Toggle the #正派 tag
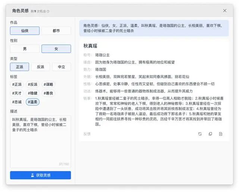This screenshot has height=192, width=239. coord(17,84)
